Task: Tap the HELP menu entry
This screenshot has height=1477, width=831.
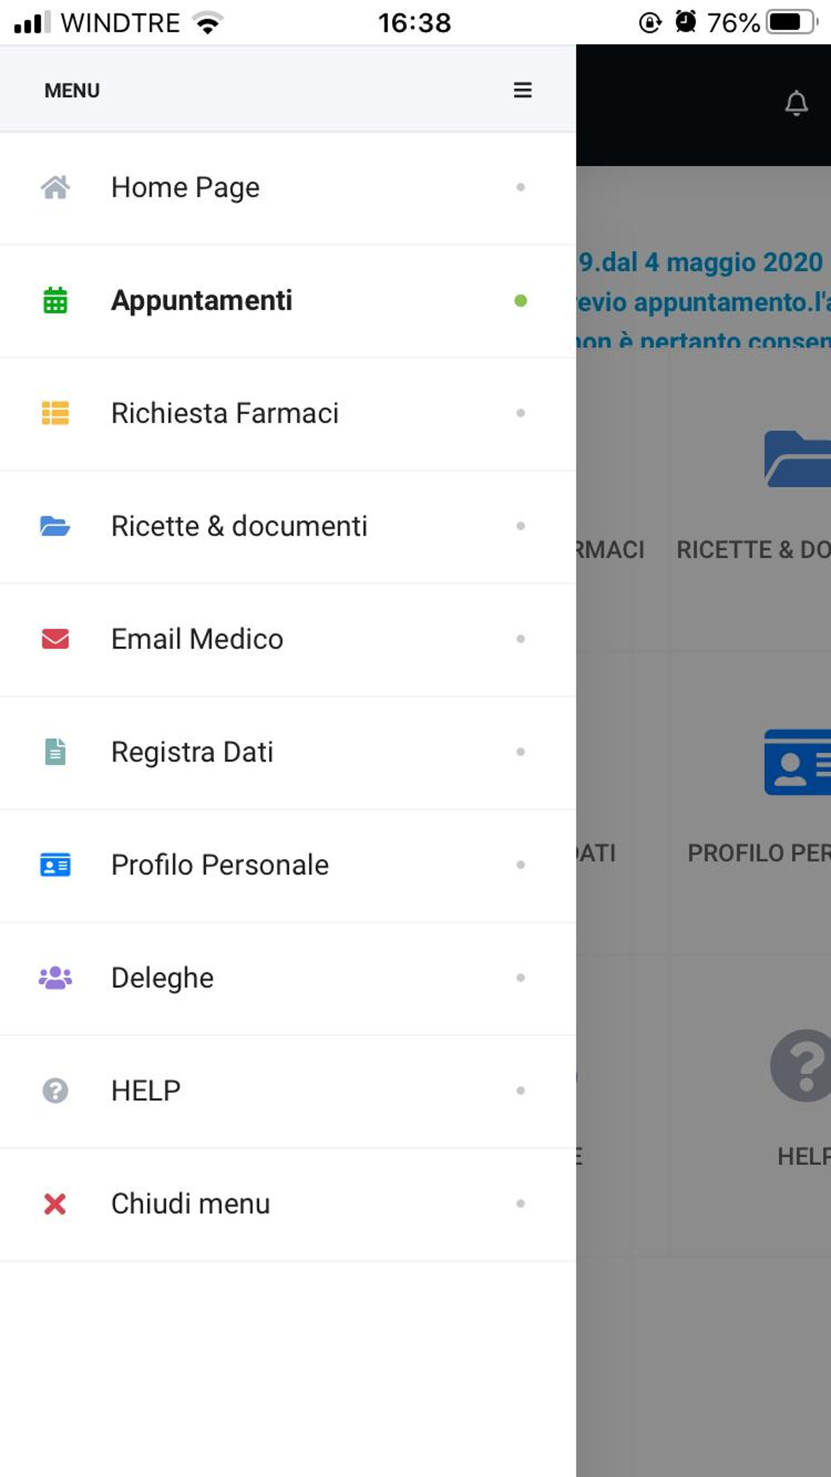Action: coord(146,1091)
